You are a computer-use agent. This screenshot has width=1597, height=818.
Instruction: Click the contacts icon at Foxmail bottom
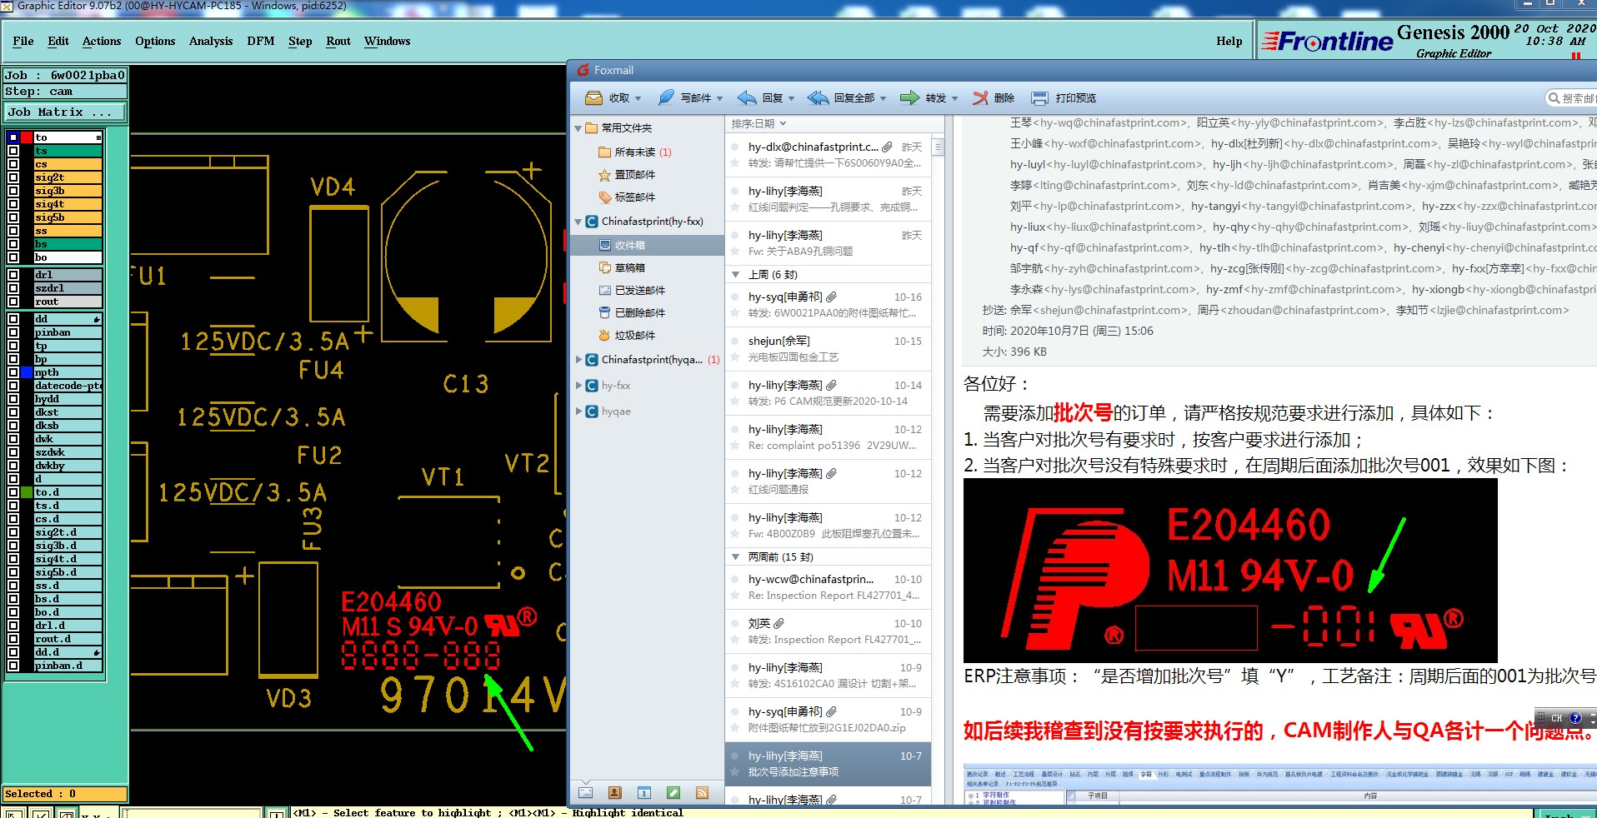pyautogui.click(x=615, y=793)
